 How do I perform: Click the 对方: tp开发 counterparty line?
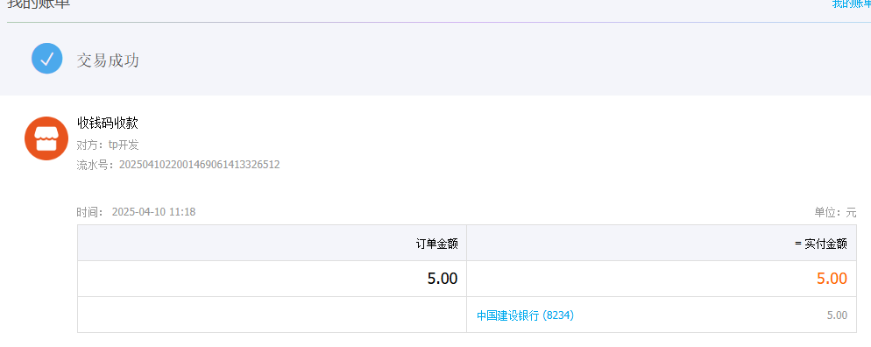pyautogui.click(x=108, y=145)
